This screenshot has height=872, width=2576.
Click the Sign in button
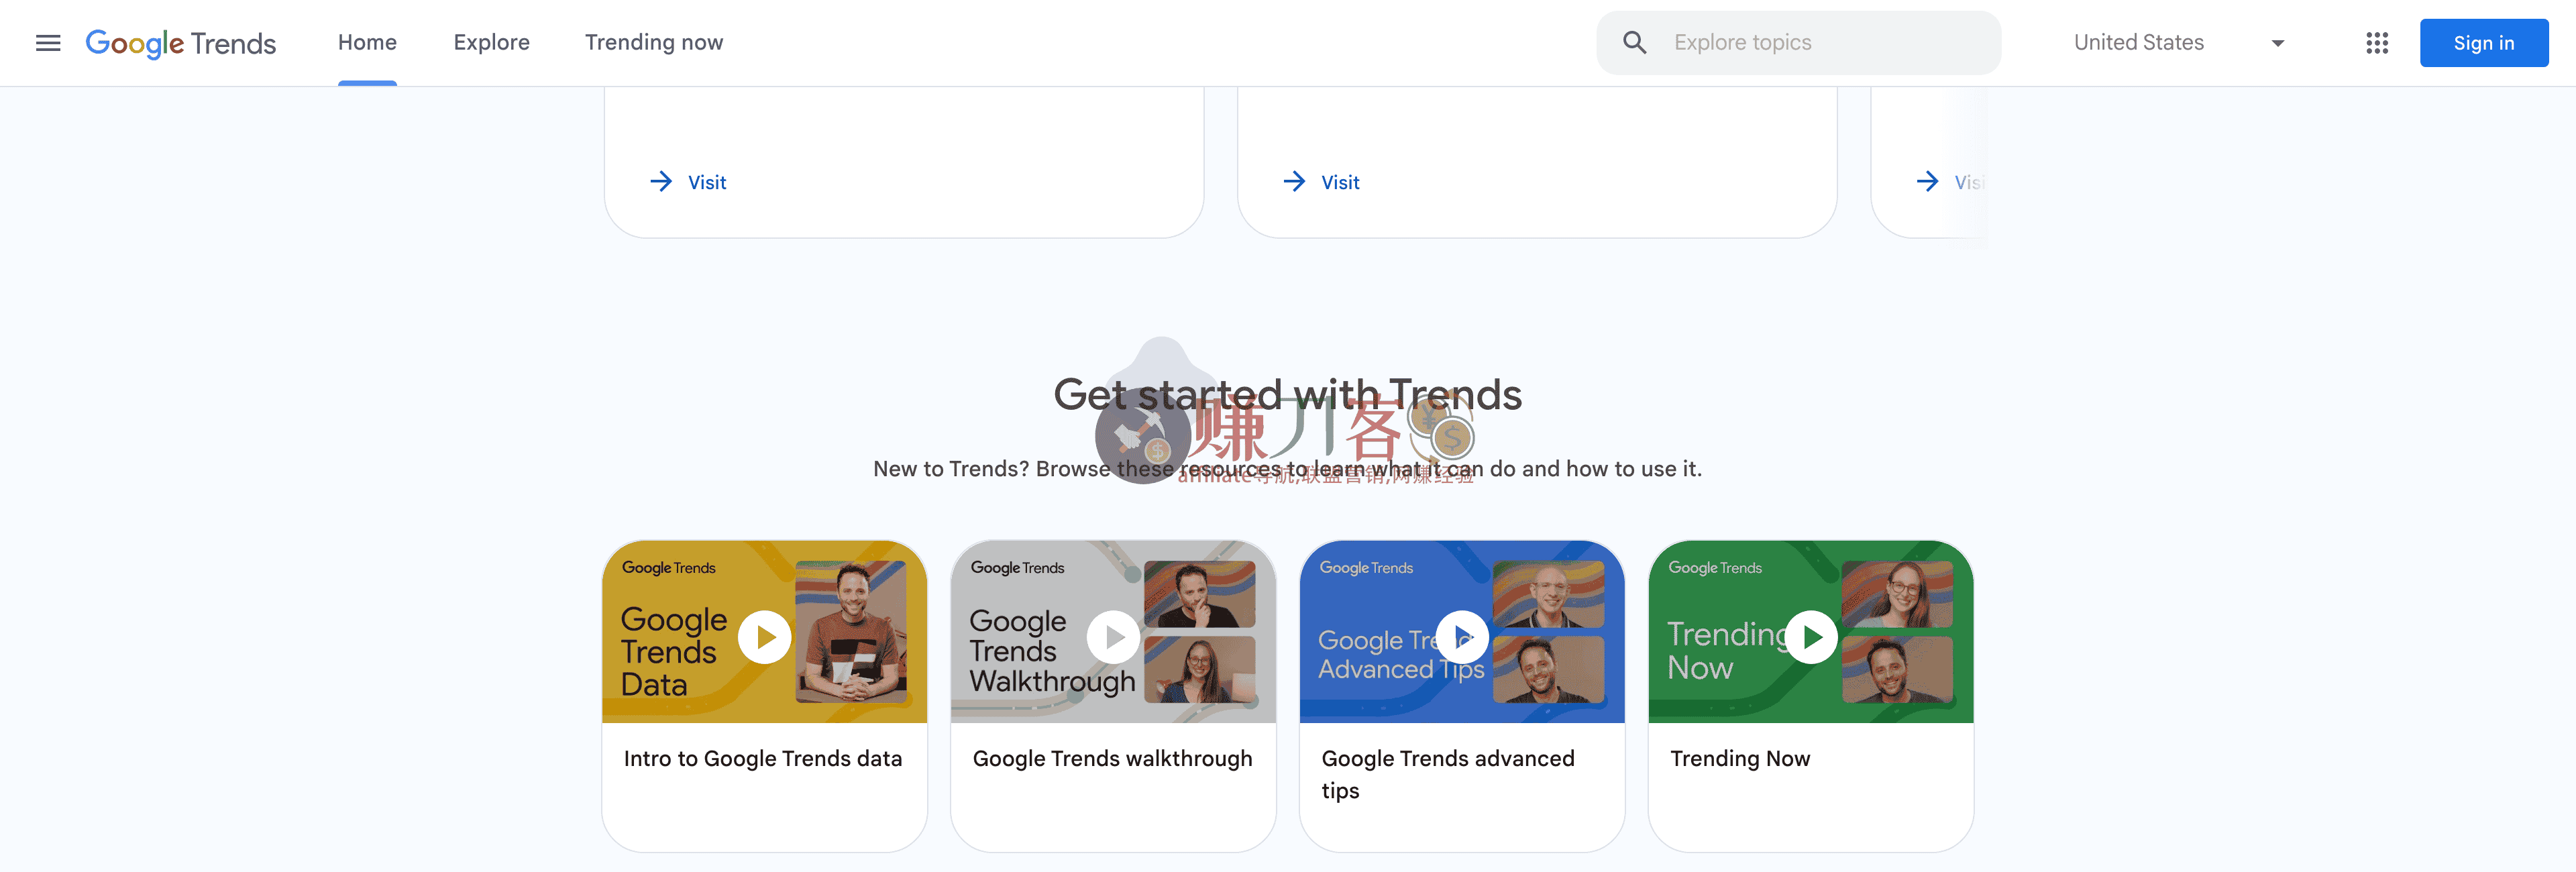(x=2483, y=43)
